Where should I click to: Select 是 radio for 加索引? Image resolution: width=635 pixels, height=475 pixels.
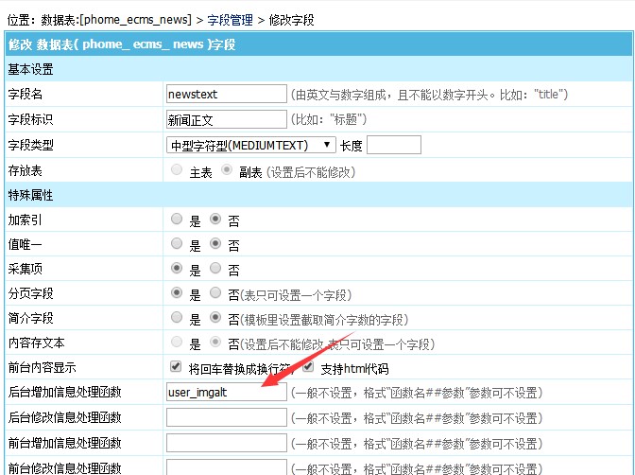(177, 220)
